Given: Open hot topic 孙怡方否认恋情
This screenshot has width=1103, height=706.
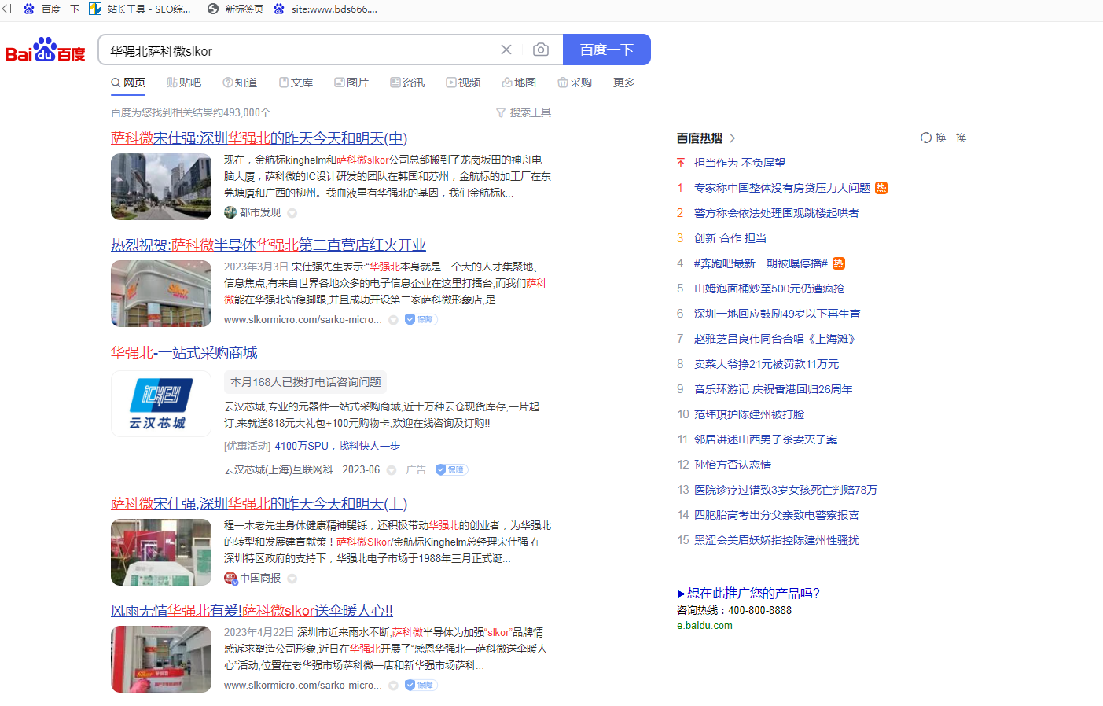Looking at the screenshot, I should click(x=733, y=465).
